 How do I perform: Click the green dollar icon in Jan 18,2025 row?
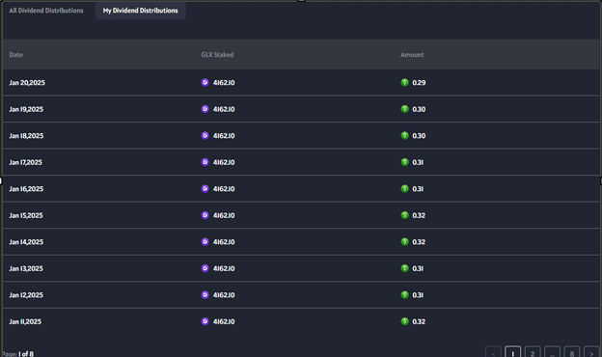point(404,135)
